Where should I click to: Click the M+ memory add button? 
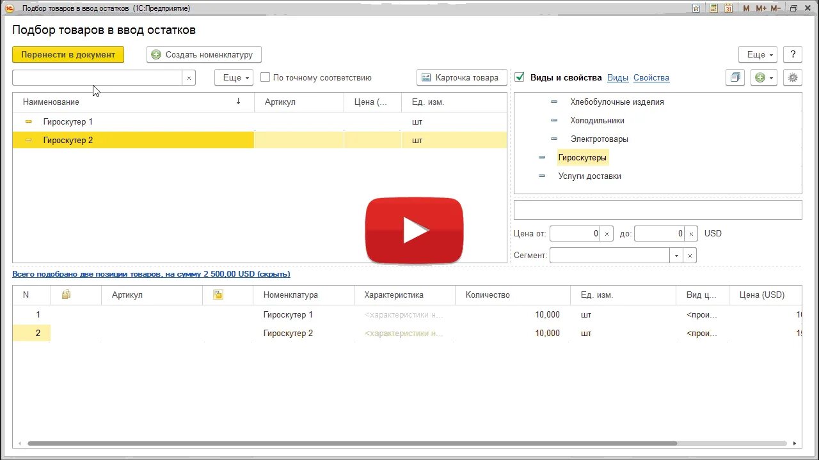(761, 8)
